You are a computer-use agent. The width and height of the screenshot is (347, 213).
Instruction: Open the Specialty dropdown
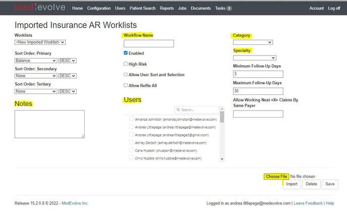[254, 58]
